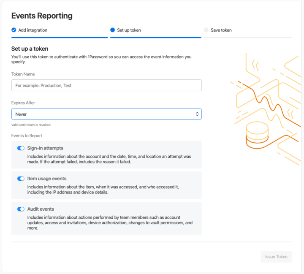
Task: Click the up-down chevrons in Expires After field
Action: (x=197, y=114)
